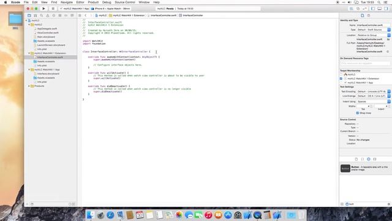Open the Test navigator icon

(54, 15)
